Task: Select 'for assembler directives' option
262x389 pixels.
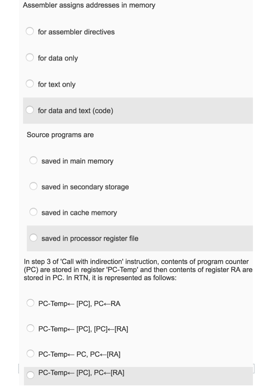Action: pos(30,32)
